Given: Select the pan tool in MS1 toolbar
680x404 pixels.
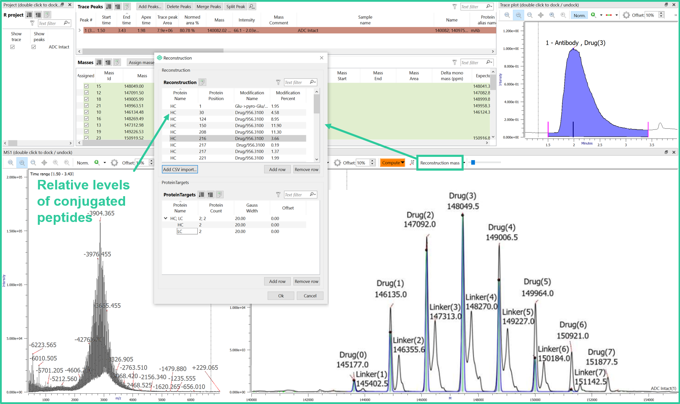Looking at the screenshot, I should (x=44, y=163).
